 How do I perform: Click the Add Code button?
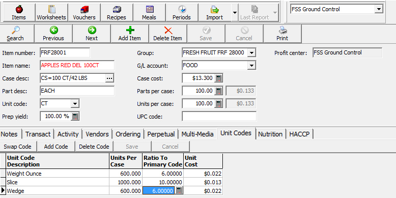tap(56, 147)
